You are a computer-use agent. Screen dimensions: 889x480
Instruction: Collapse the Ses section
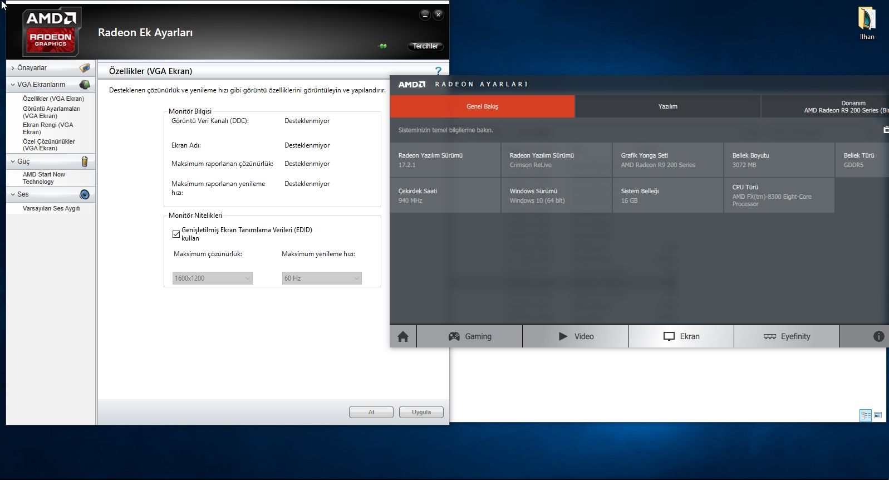coord(13,194)
